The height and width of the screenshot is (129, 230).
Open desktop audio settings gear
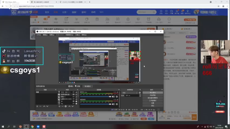point(117,104)
